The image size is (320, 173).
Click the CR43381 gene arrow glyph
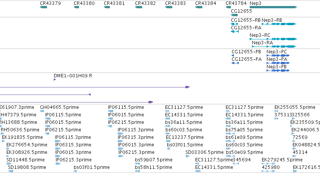[x=107, y=7]
